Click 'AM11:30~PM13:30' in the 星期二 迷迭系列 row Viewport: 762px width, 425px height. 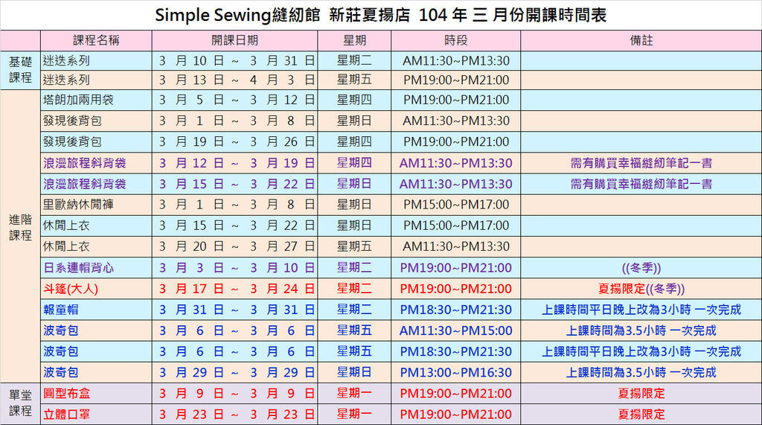click(456, 61)
